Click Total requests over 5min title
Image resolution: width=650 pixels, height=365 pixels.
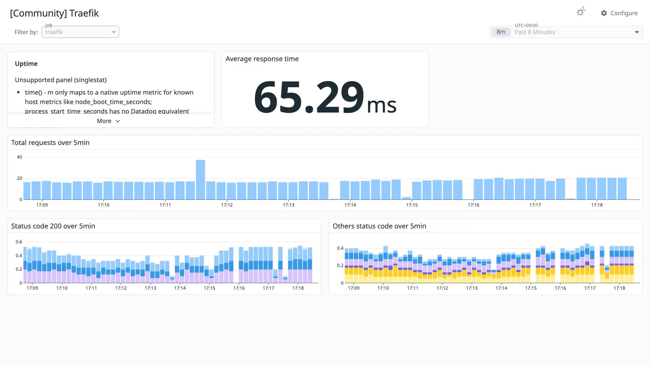50,143
